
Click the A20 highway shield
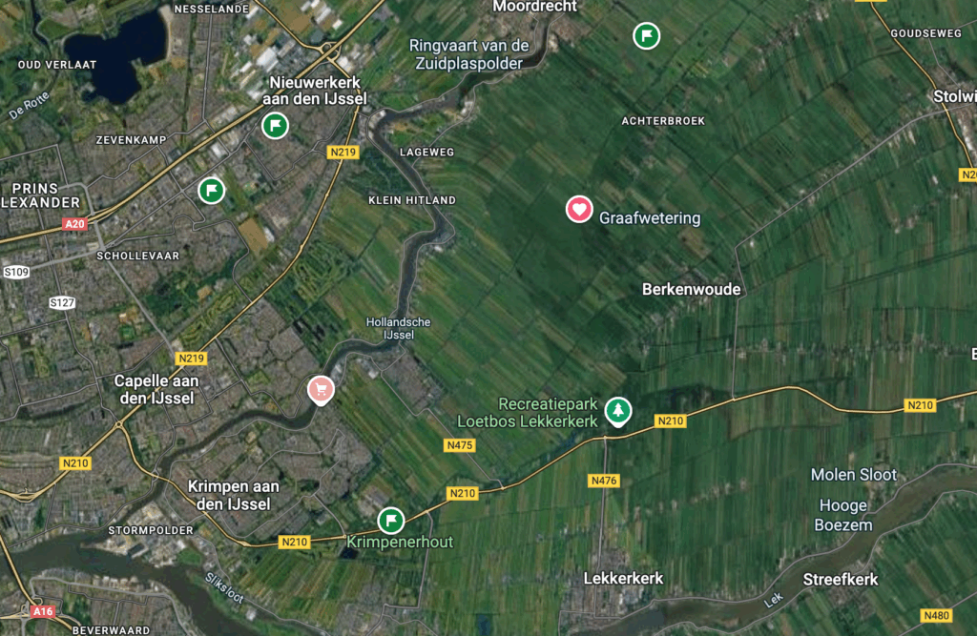point(74,224)
